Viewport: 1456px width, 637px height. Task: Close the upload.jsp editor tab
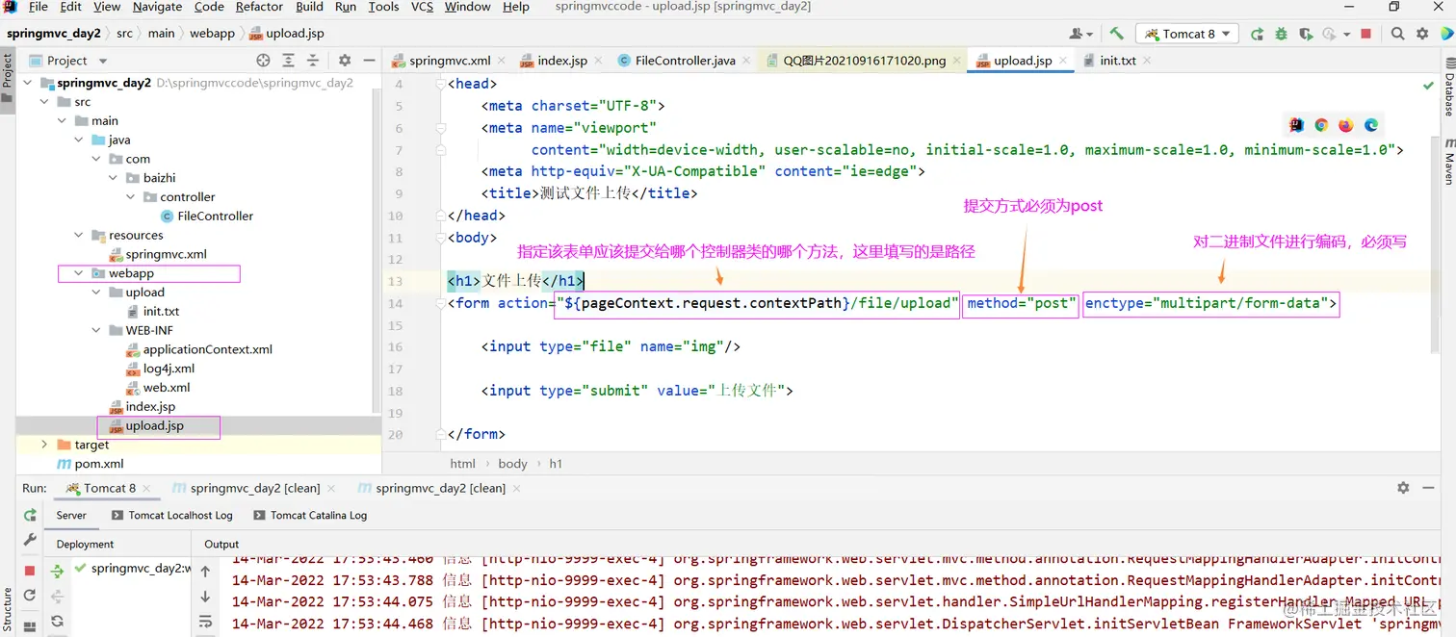1063,60
